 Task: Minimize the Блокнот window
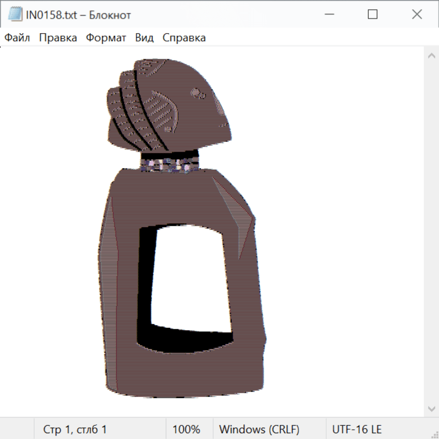(329, 15)
